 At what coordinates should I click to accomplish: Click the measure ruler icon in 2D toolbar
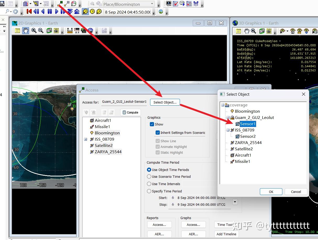70,31
